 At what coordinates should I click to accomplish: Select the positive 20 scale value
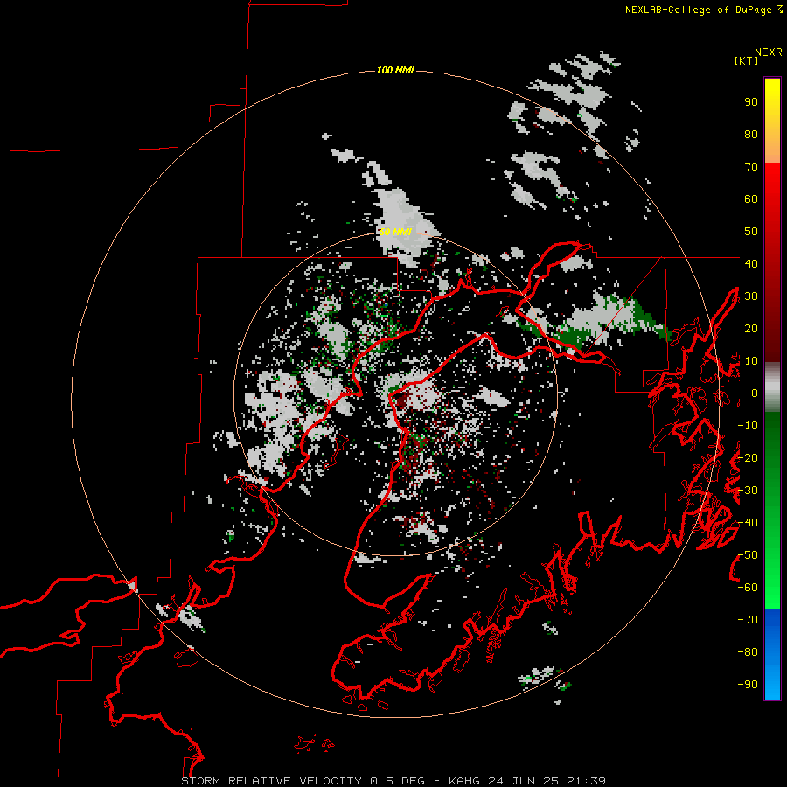(751, 329)
